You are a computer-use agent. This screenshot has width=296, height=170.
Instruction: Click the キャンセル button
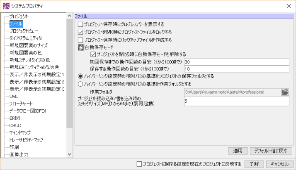(x=279, y=164)
